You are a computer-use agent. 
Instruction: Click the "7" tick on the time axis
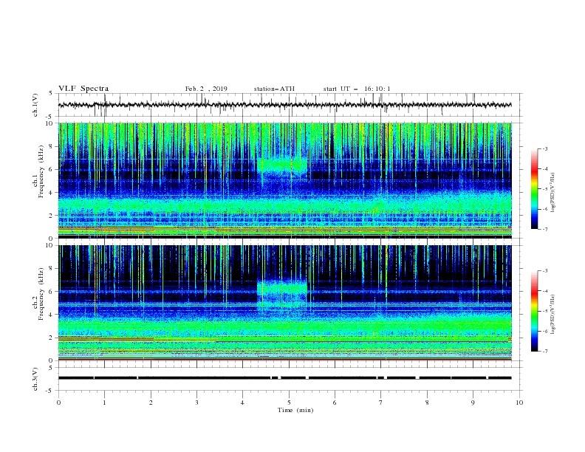click(381, 403)
